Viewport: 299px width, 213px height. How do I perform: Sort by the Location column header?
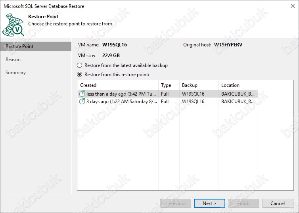pos(238,85)
